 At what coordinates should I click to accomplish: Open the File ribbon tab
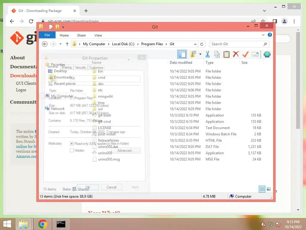pyautogui.click(x=47, y=35)
